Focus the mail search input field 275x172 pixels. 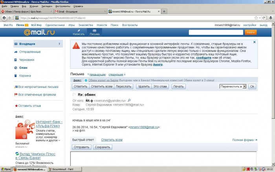point(216,32)
